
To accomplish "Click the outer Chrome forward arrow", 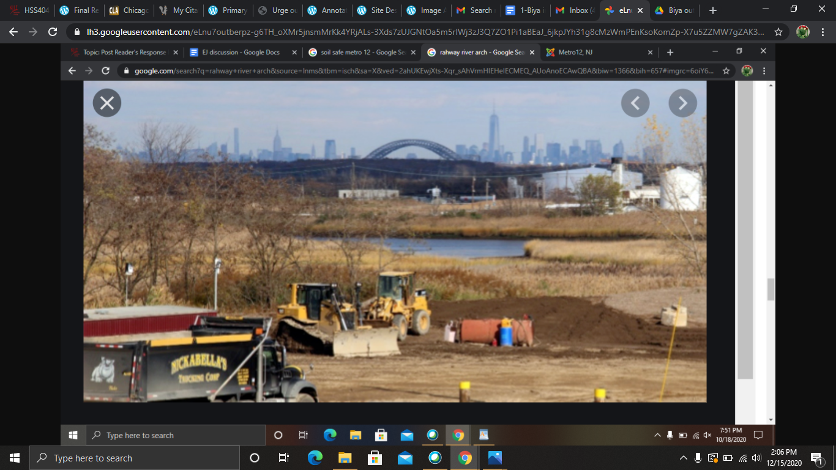I will click(33, 32).
